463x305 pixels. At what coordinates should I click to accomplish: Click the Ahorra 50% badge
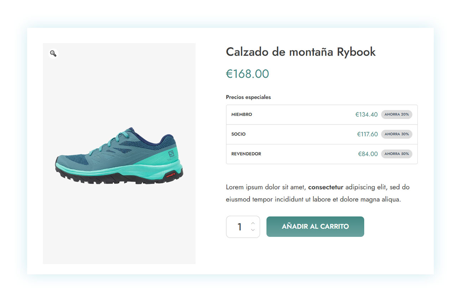point(396,154)
